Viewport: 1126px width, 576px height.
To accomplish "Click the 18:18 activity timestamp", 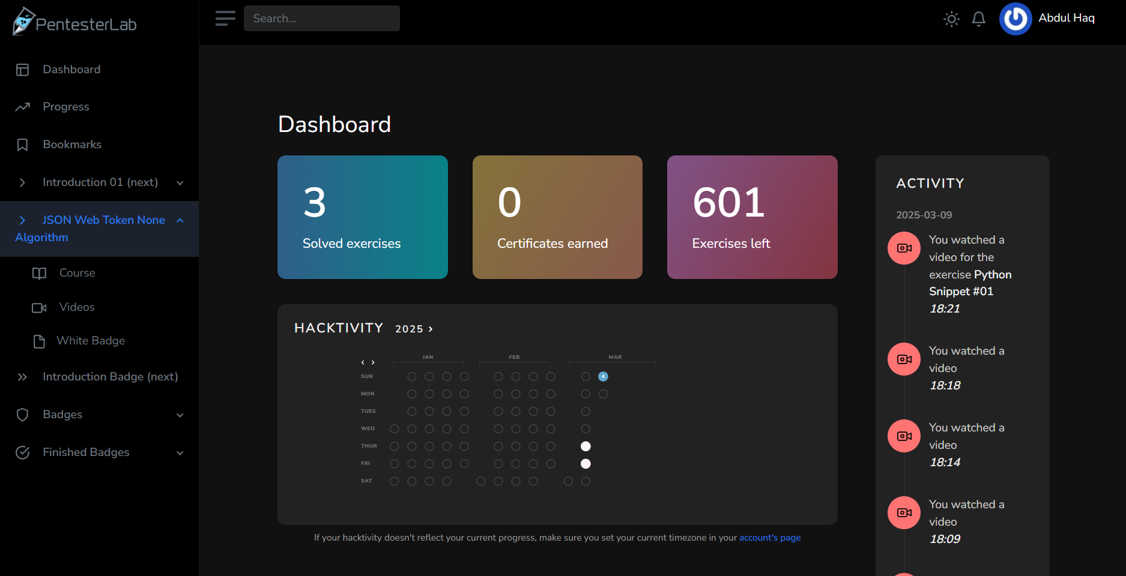I will (945, 386).
